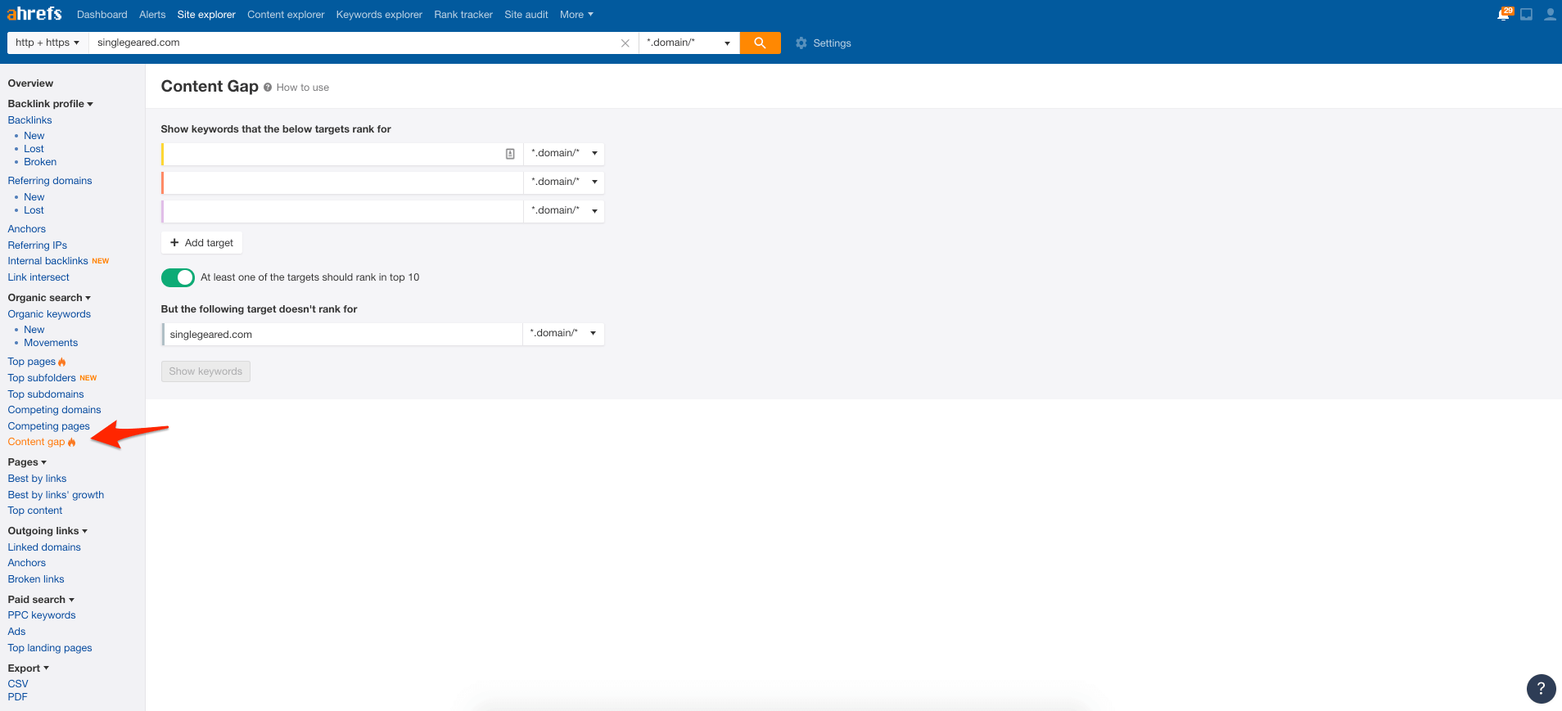The width and height of the screenshot is (1562, 711).
Task: Collapse the Backlink profile section
Action: pos(50,104)
